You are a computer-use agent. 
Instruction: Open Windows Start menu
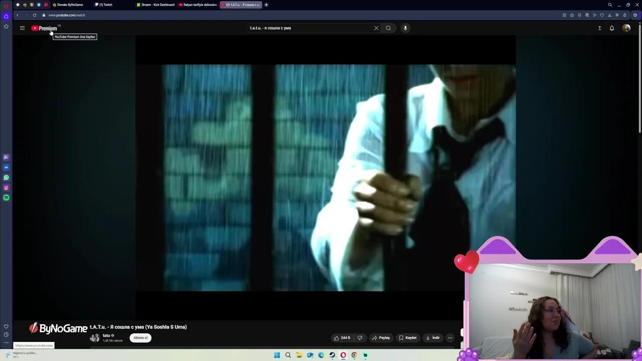click(277, 355)
